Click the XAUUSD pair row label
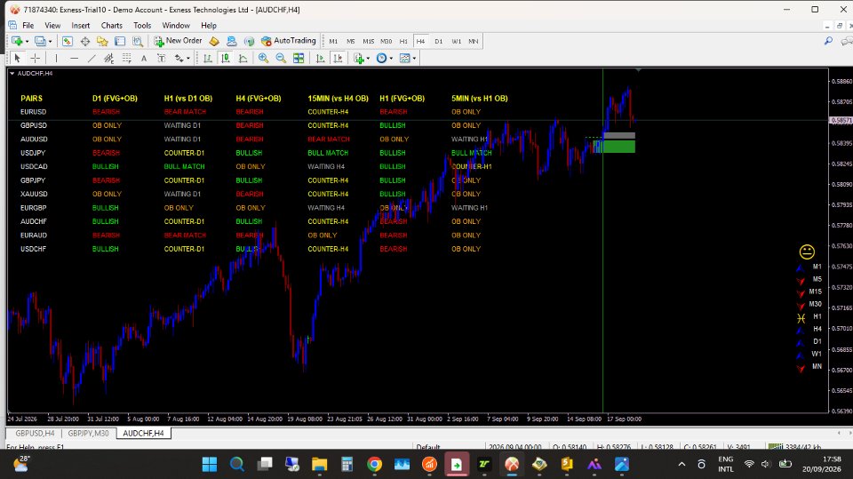 pyautogui.click(x=34, y=194)
